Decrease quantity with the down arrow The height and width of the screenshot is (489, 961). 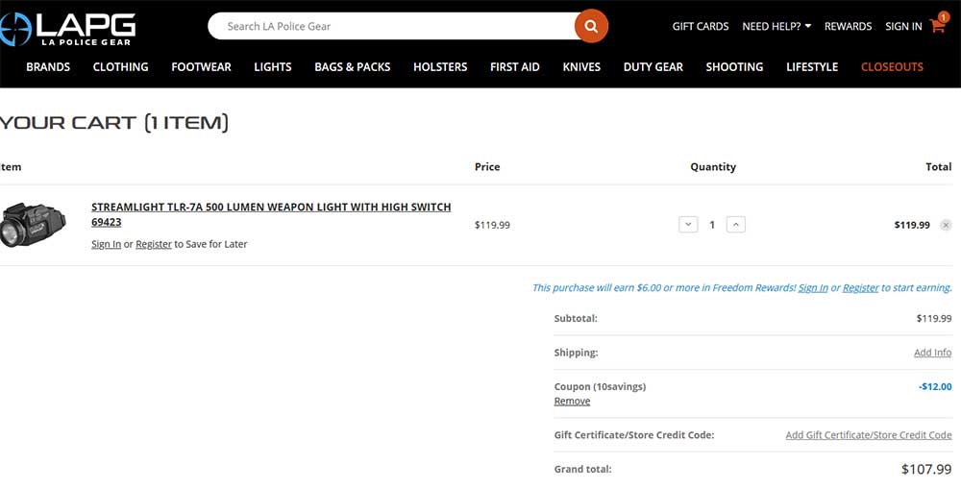point(688,225)
